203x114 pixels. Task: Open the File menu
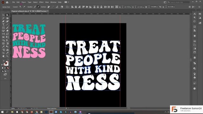tap(13, 2)
